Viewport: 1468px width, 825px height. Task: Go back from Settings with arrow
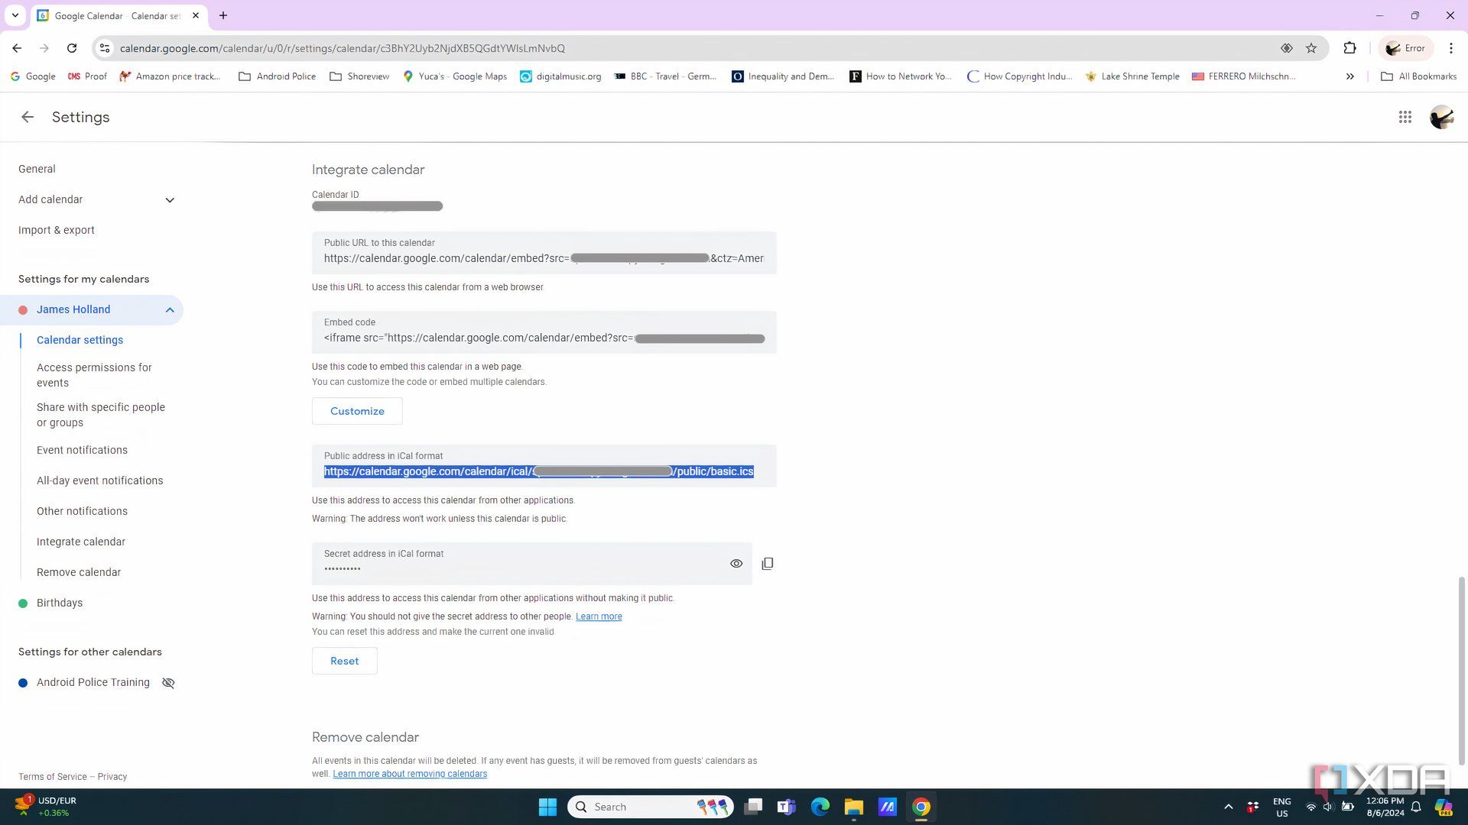(28, 117)
